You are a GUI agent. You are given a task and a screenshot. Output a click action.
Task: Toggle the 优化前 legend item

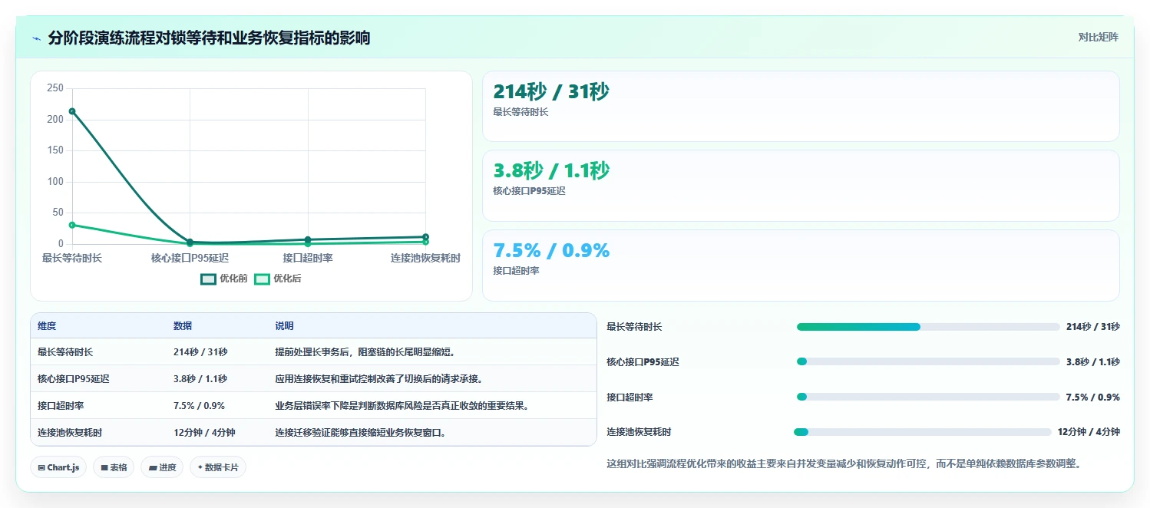pyautogui.click(x=224, y=279)
